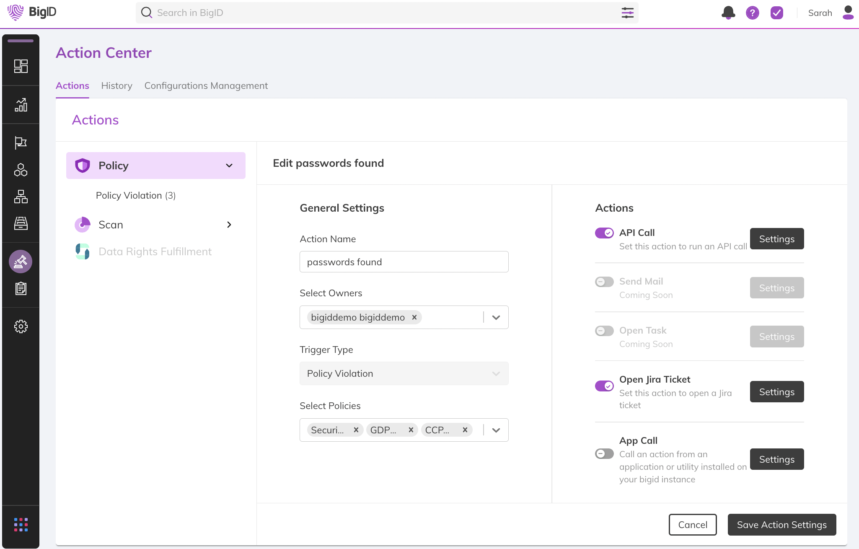Enable the App Call action
The image size is (859, 549).
pyautogui.click(x=604, y=453)
